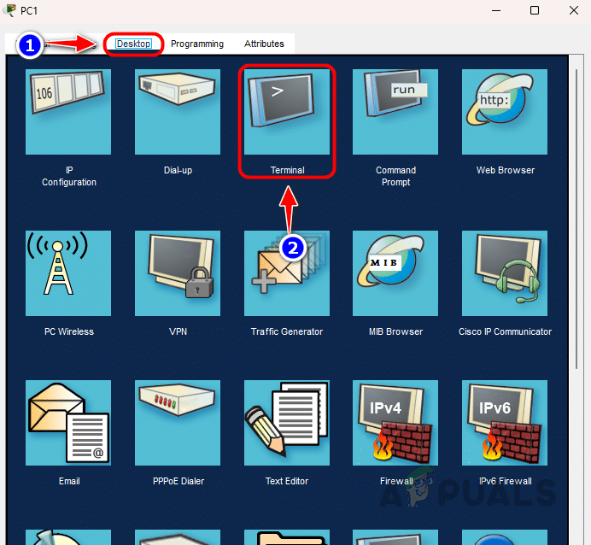Launch the Dial-up utility

pyautogui.click(x=178, y=112)
